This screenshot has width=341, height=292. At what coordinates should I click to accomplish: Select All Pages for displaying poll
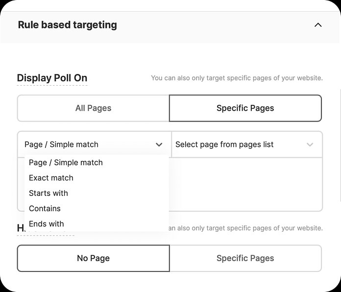click(x=93, y=108)
